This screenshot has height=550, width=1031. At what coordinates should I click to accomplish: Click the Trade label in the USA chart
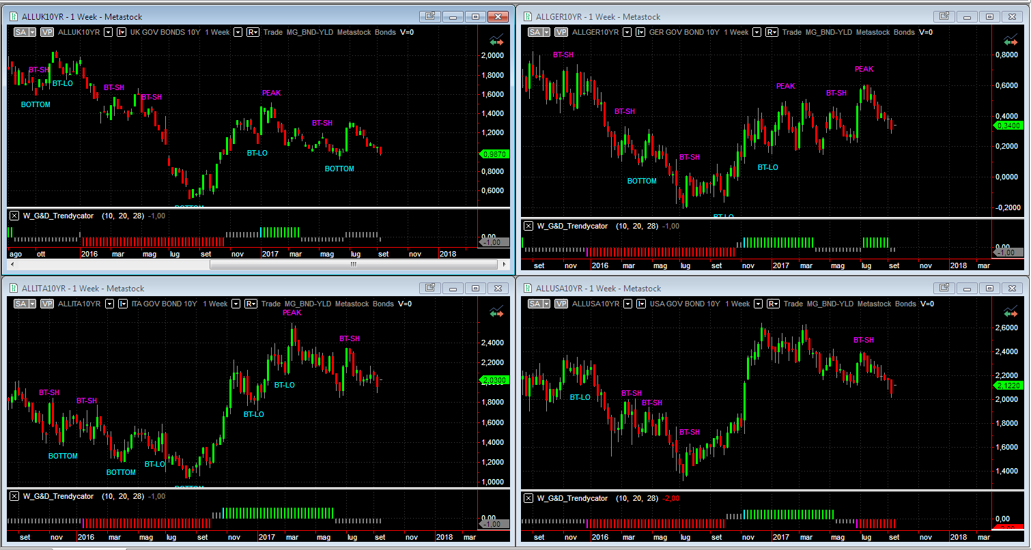(x=792, y=304)
